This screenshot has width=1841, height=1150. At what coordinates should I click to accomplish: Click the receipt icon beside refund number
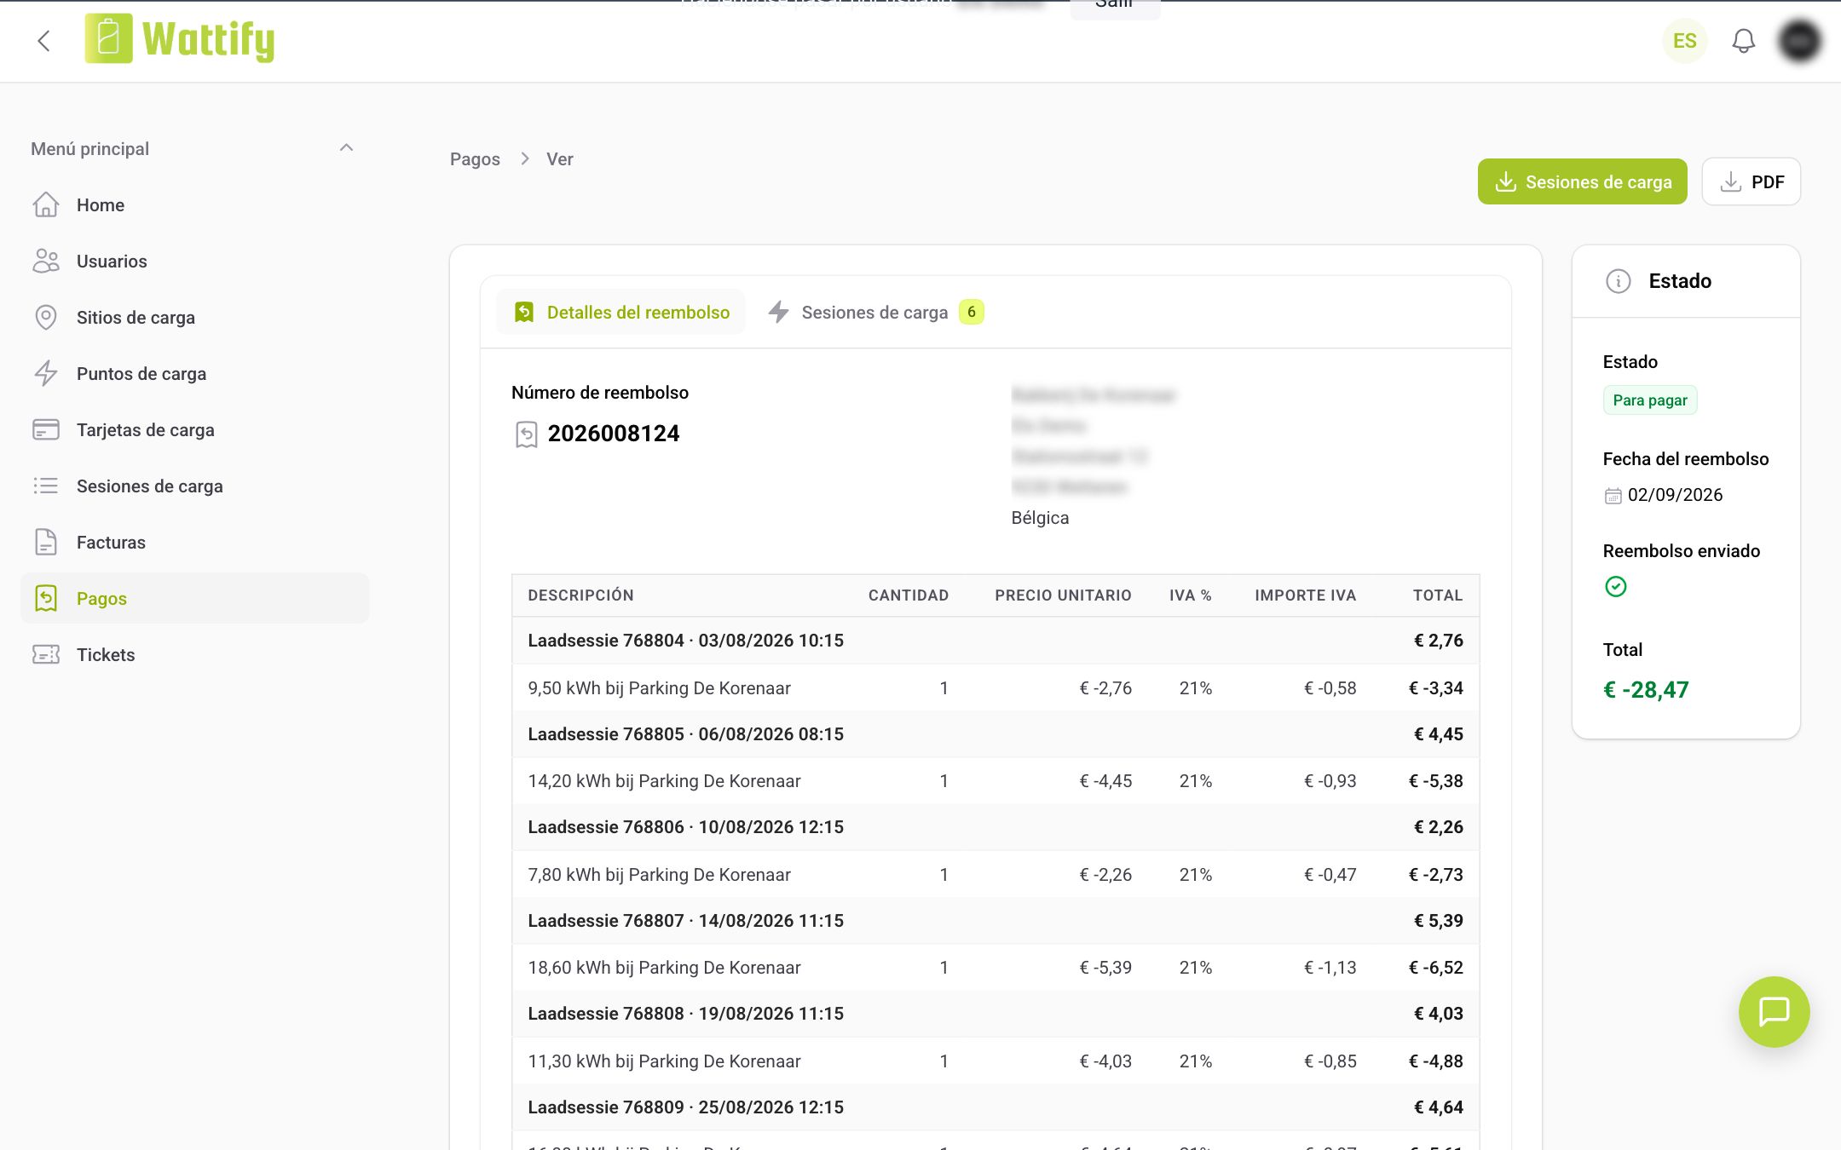coord(527,434)
